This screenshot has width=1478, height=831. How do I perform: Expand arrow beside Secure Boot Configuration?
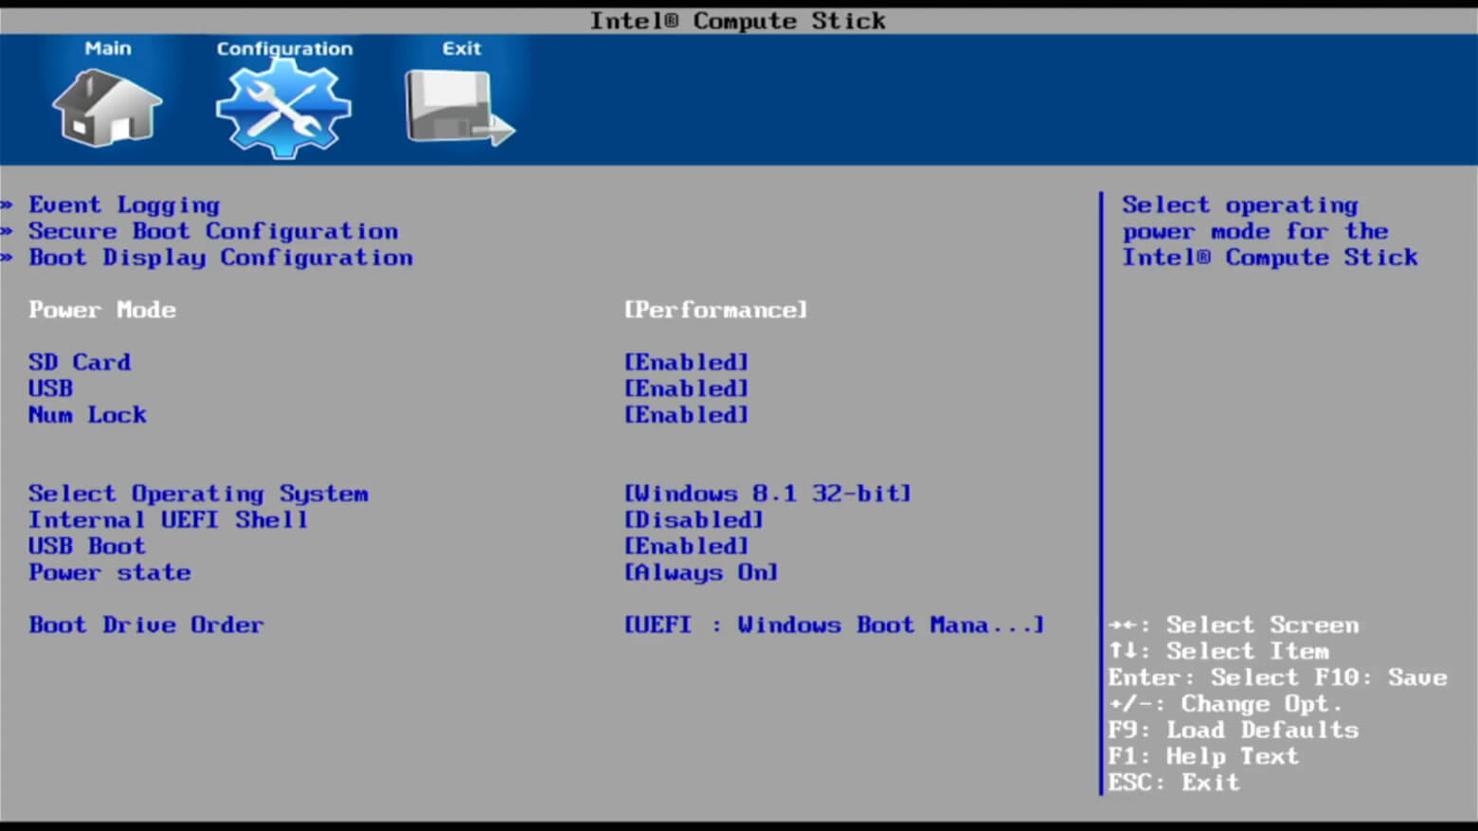tap(8, 231)
